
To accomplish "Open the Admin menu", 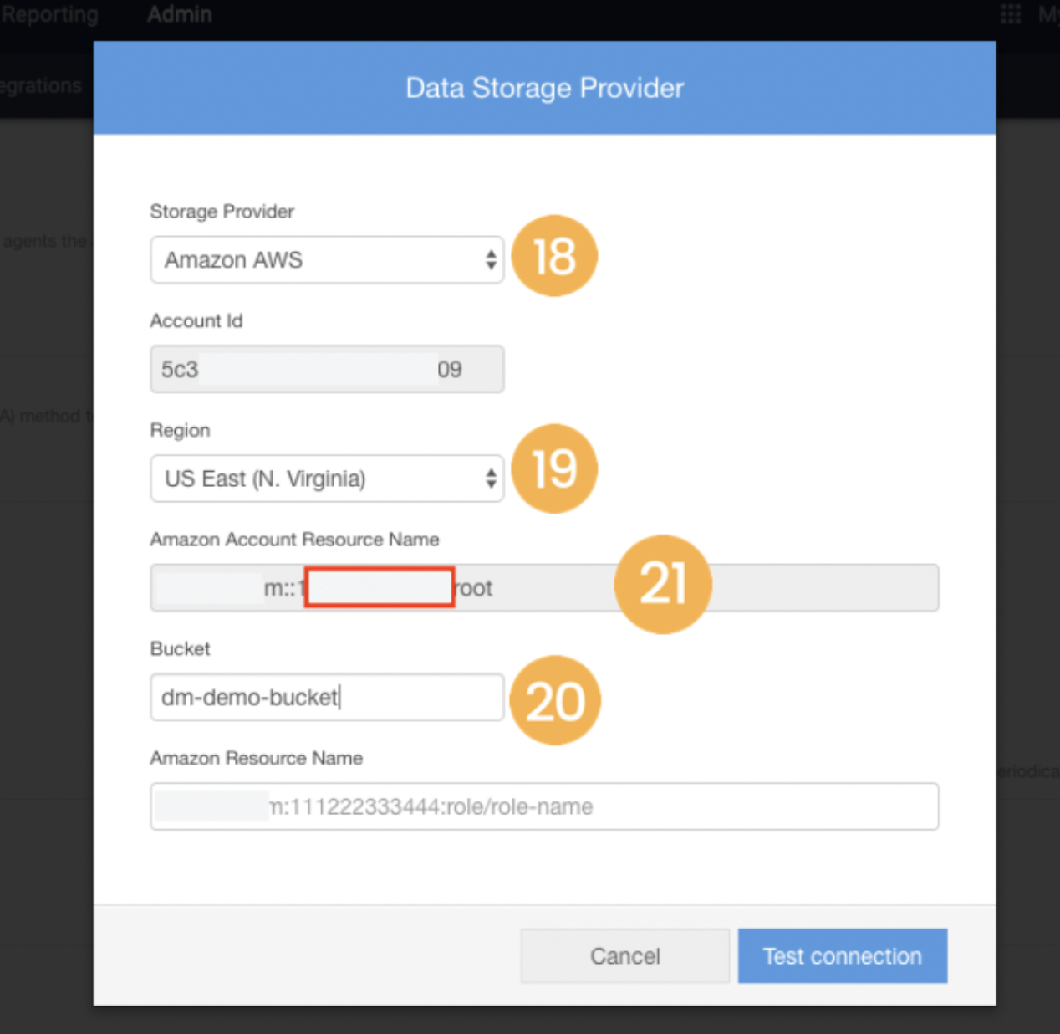I will (x=180, y=14).
